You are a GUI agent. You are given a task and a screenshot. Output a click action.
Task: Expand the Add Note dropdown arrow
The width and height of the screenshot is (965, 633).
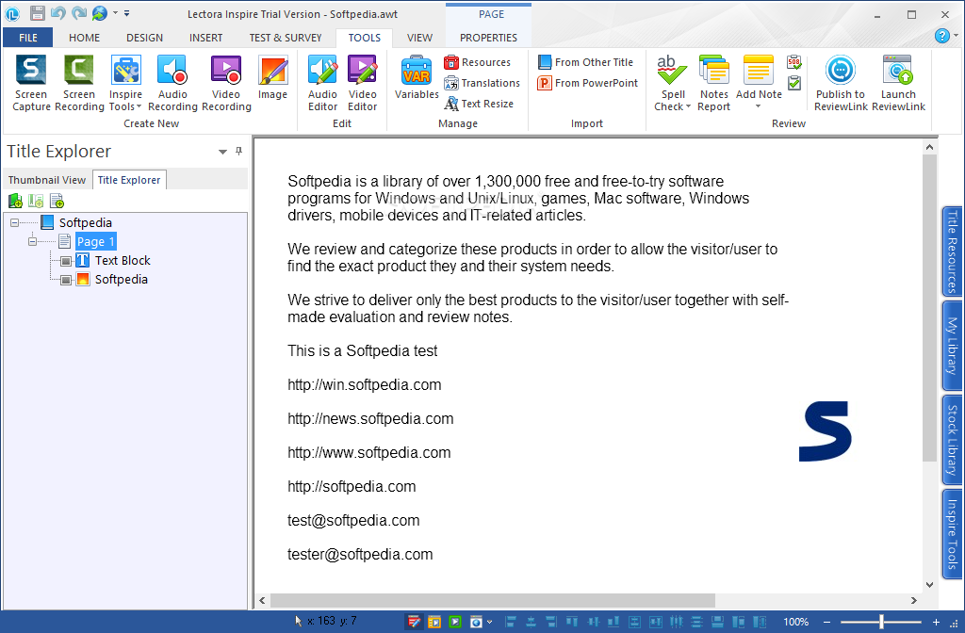(x=759, y=107)
